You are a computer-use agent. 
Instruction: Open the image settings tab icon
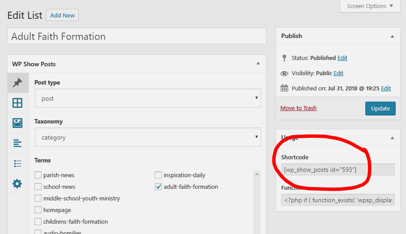[17, 123]
